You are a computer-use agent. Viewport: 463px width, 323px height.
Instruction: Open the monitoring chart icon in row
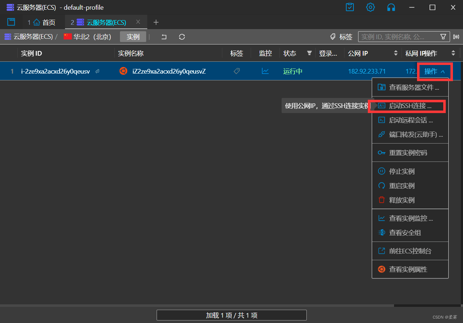pos(265,71)
